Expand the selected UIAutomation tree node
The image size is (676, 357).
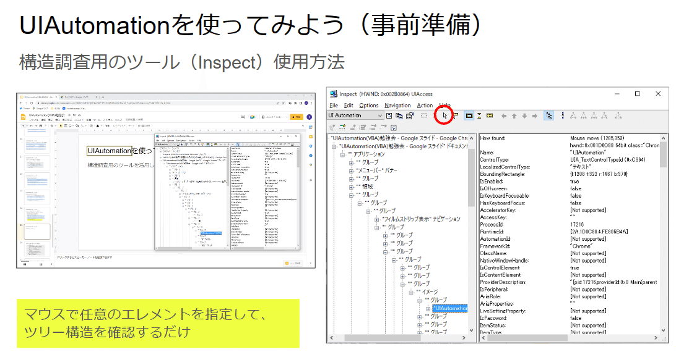coord(428,308)
